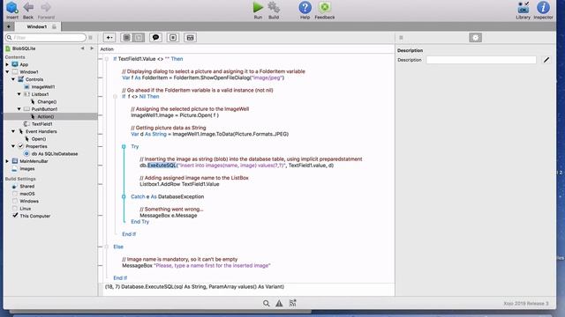Open the messages feed icon in the bottom bar

[x=292, y=303]
